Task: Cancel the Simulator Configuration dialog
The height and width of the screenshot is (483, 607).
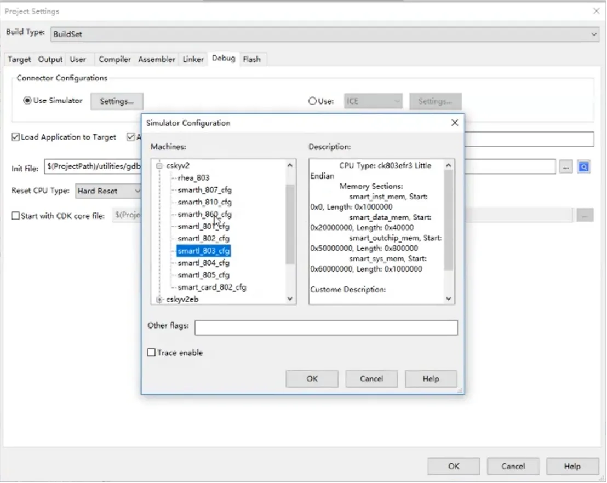Action: tap(371, 378)
